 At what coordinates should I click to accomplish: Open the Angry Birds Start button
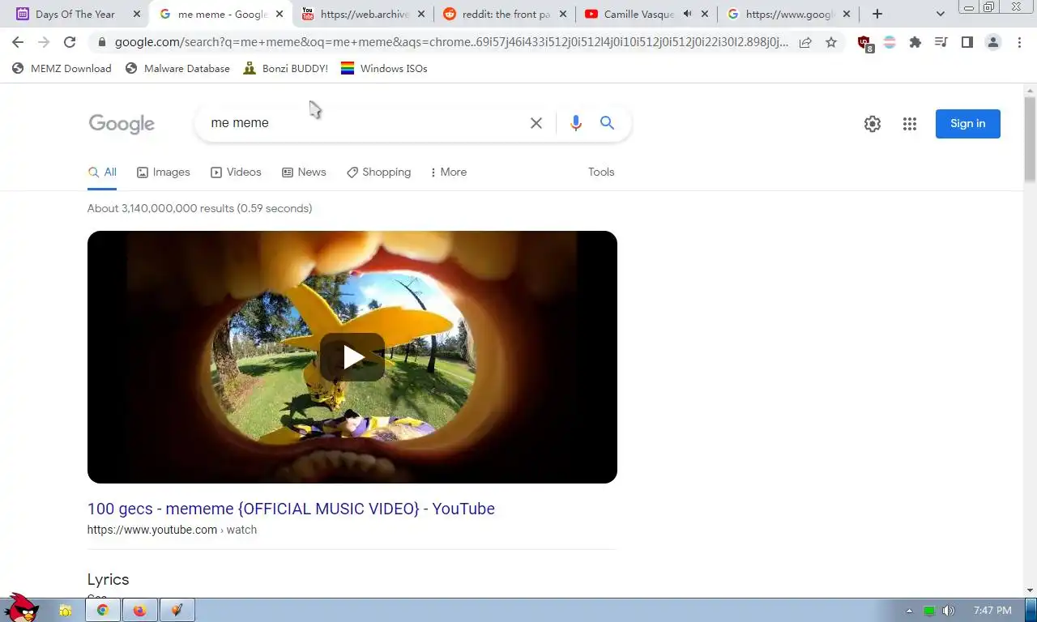[21, 608]
